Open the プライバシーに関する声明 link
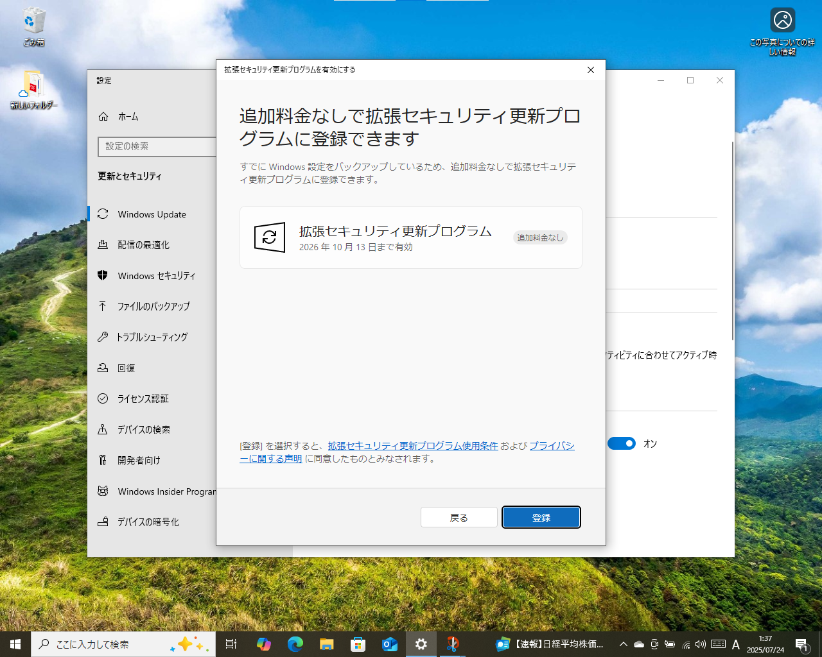The image size is (822, 657). click(x=552, y=445)
